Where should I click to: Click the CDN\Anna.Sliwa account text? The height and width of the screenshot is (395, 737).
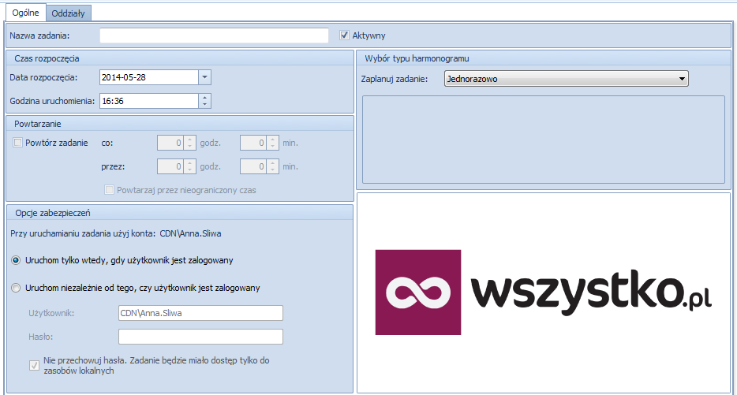click(x=190, y=233)
